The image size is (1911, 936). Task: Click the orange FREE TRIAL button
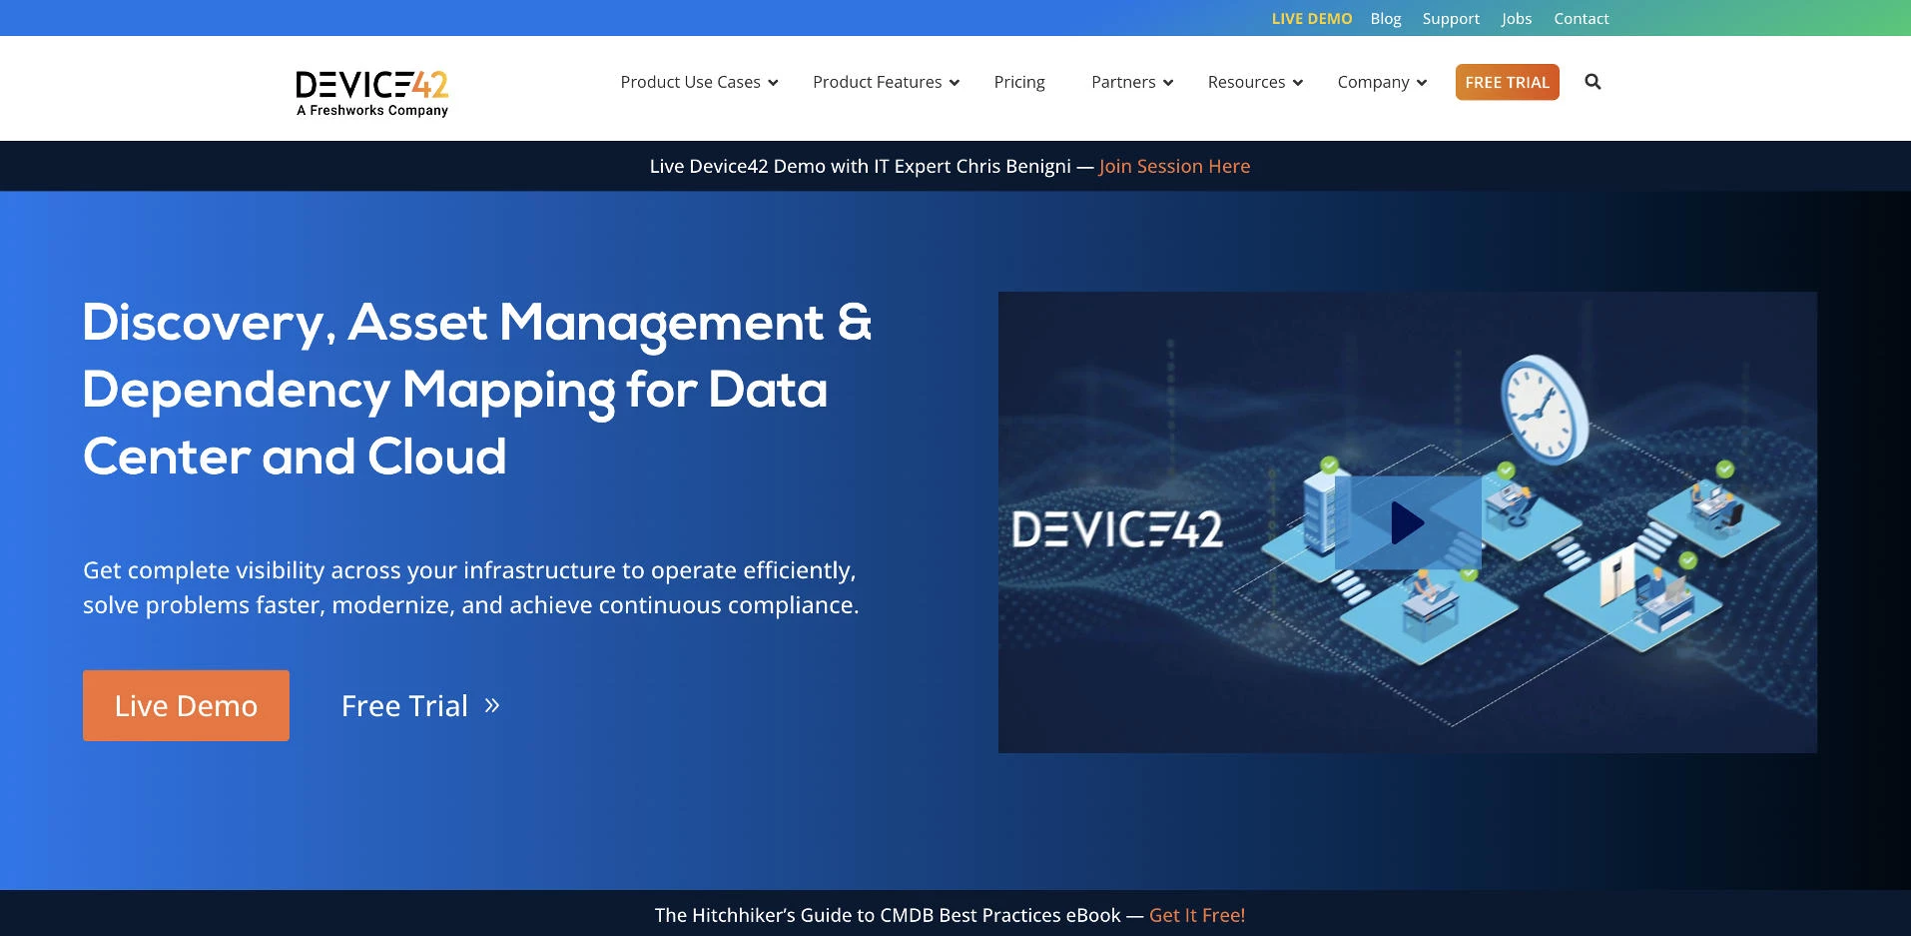click(x=1507, y=82)
